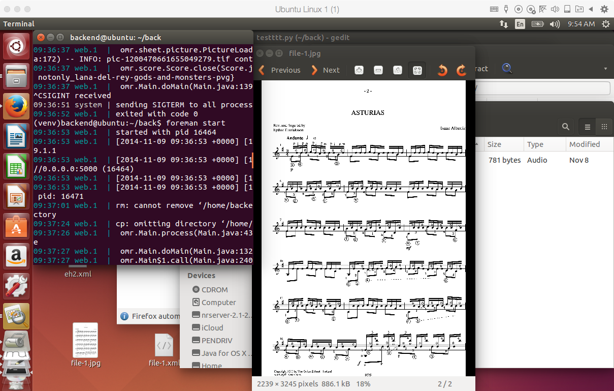Sort files by the Type column
The image size is (614, 391).
[545, 144]
